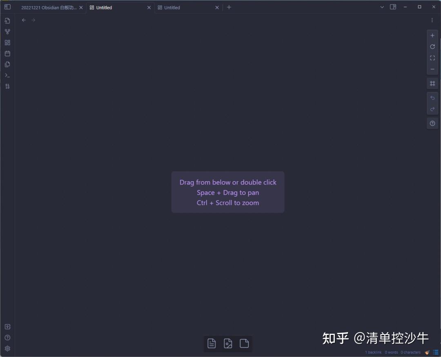Open the graph view
Screen dimensions: 441x357
point(7,31)
